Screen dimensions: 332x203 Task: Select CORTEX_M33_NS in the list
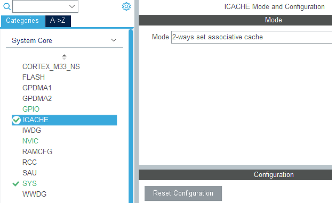coord(51,67)
